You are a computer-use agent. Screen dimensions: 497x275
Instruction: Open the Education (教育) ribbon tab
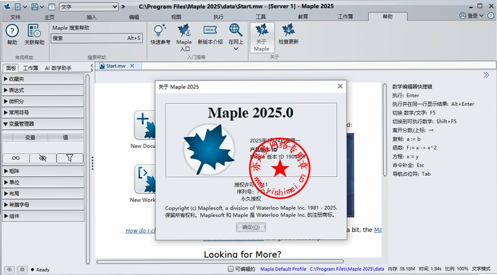click(x=303, y=17)
